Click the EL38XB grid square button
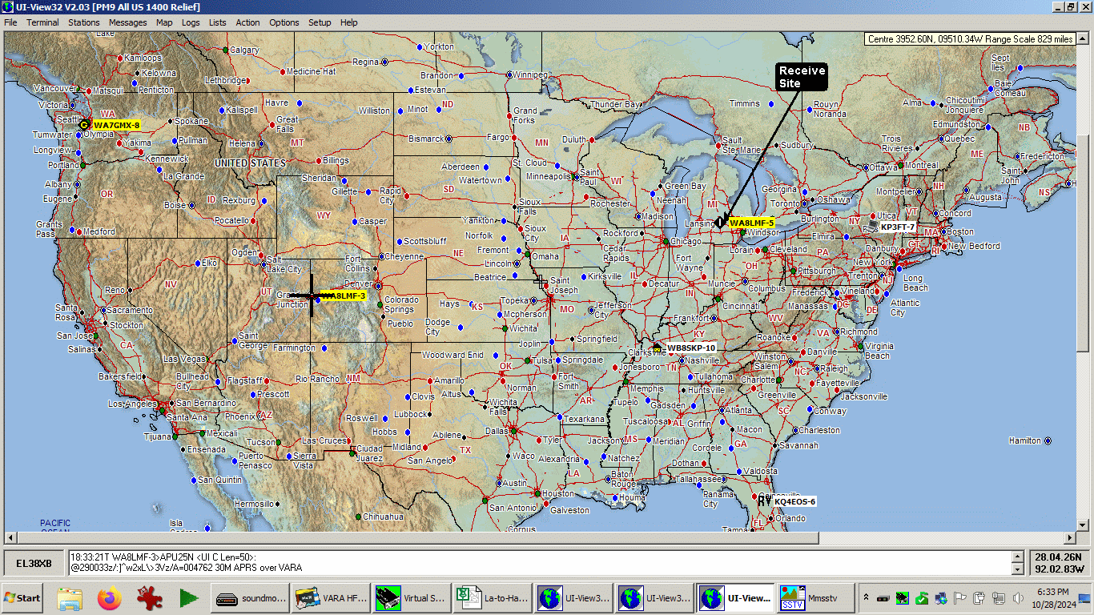 point(34,564)
